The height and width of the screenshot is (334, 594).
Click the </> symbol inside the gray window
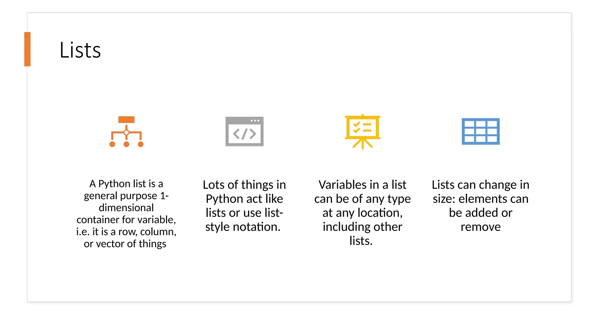pos(245,134)
